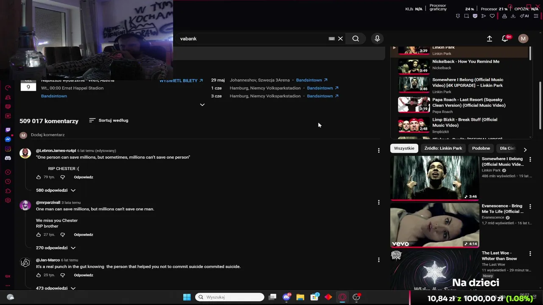Open the account avatar M menu
Screen dimensions: 543x305
click(x=523, y=39)
